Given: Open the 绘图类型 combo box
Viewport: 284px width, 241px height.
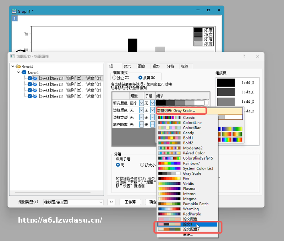Looking at the screenshot, I should coord(73,202).
